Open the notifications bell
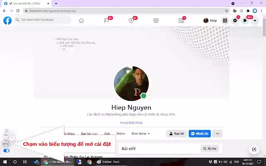The height and width of the screenshot is (166, 266). [245, 20]
